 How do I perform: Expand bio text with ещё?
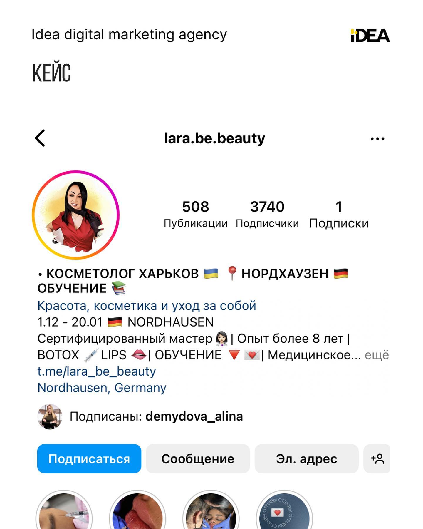(377, 355)
